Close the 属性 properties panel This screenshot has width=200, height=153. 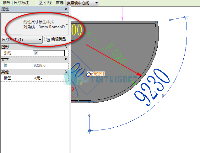click(66, 9)
